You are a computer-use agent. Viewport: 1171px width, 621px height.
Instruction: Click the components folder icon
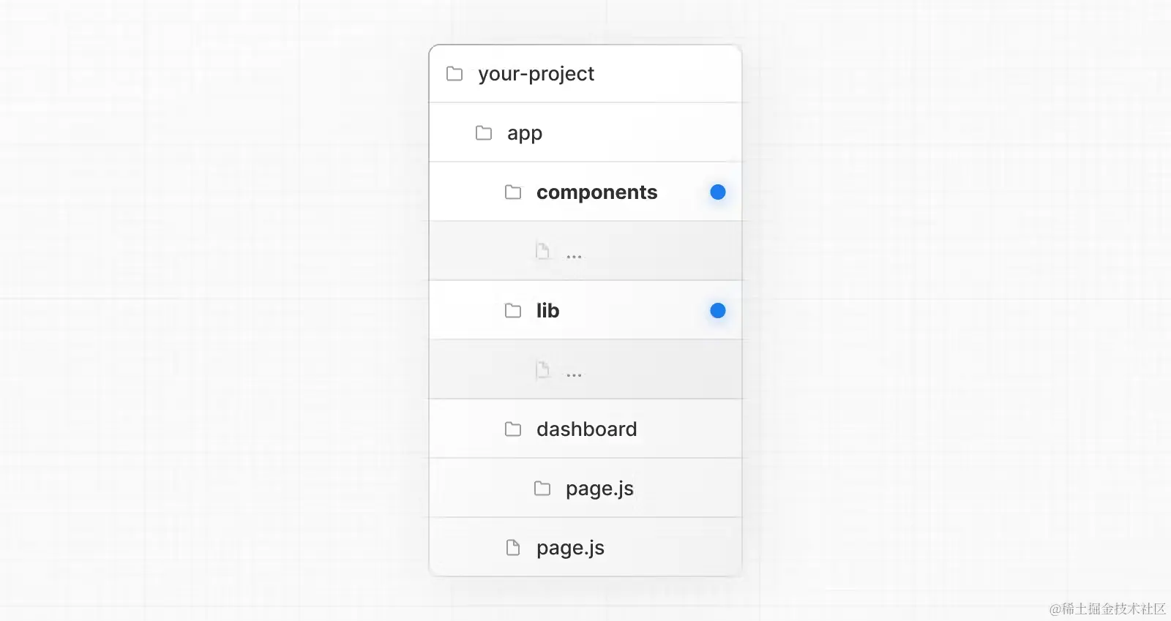tap(513, 192)
